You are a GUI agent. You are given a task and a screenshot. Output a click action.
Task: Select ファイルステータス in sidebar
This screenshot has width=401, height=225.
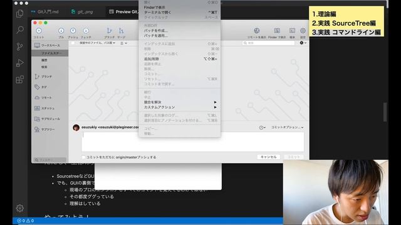pos(50,53)
